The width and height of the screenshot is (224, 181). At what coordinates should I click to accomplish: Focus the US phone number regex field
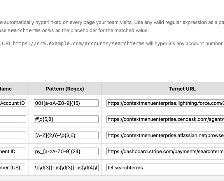66,168
